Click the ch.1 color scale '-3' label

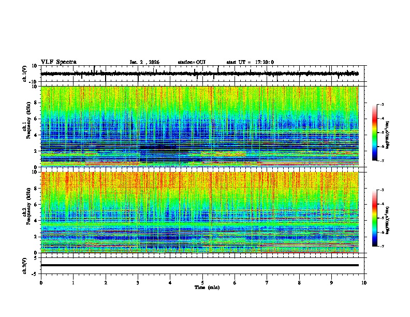pyautogui.click(x=382, y=104)
